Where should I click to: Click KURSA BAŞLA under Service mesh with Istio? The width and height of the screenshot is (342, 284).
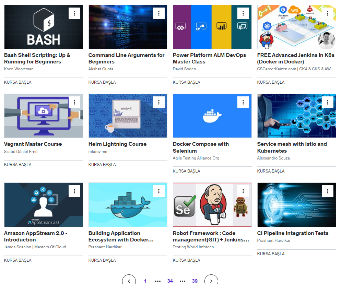point(271,171)
